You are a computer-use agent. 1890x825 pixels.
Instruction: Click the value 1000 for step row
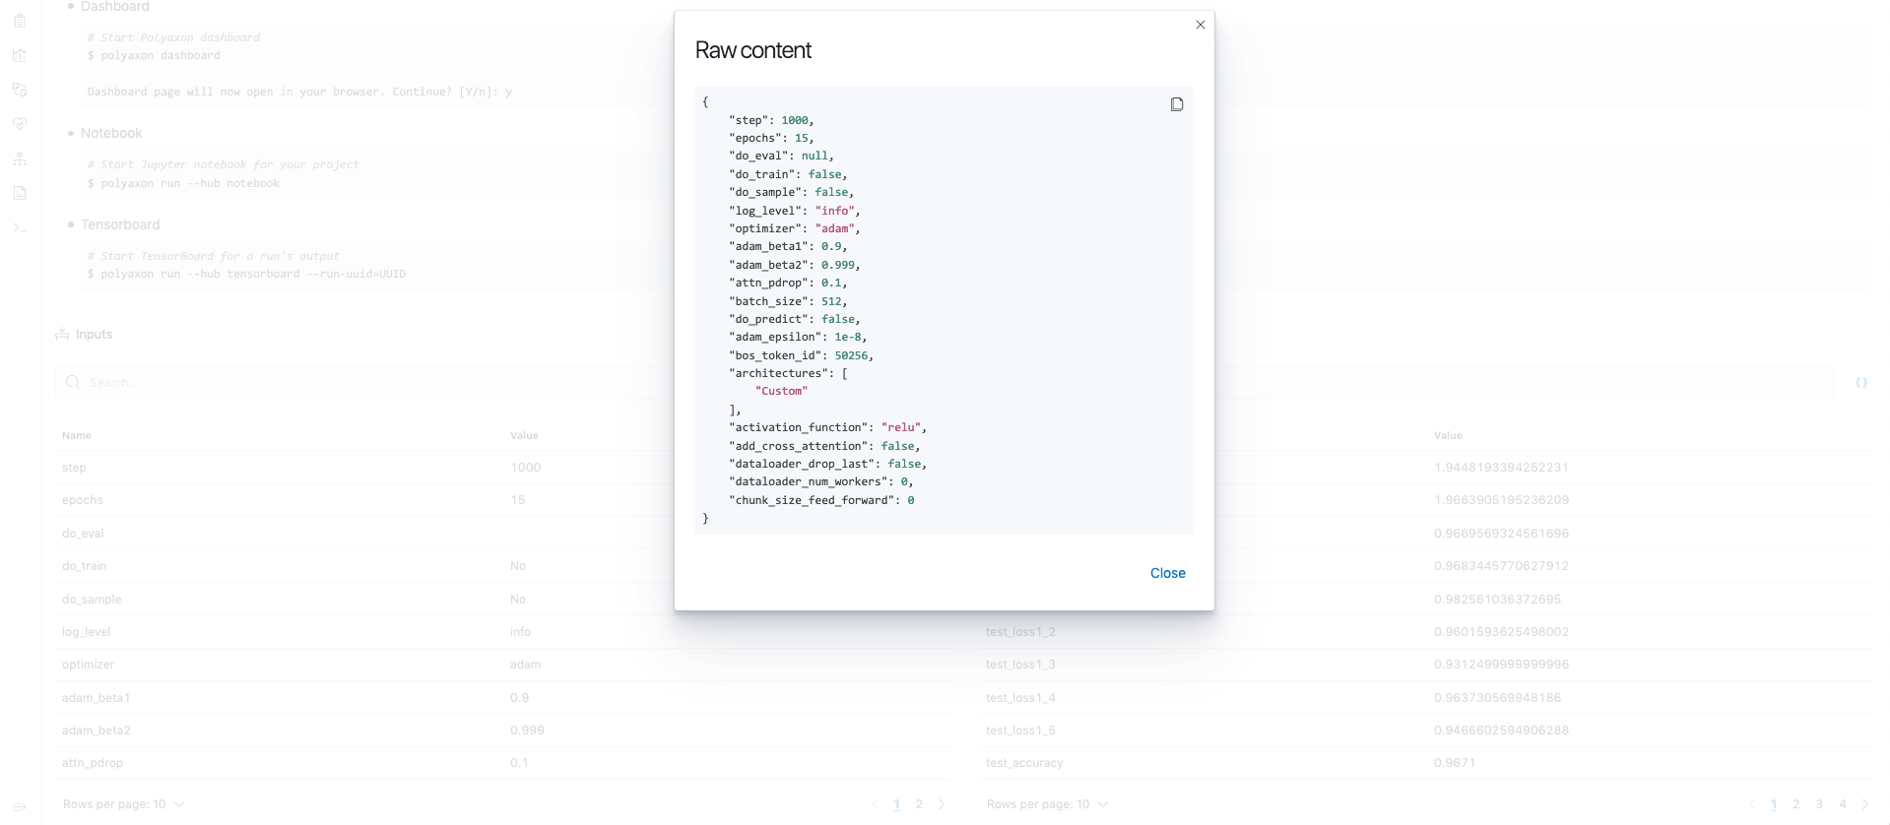coord(526,468)
